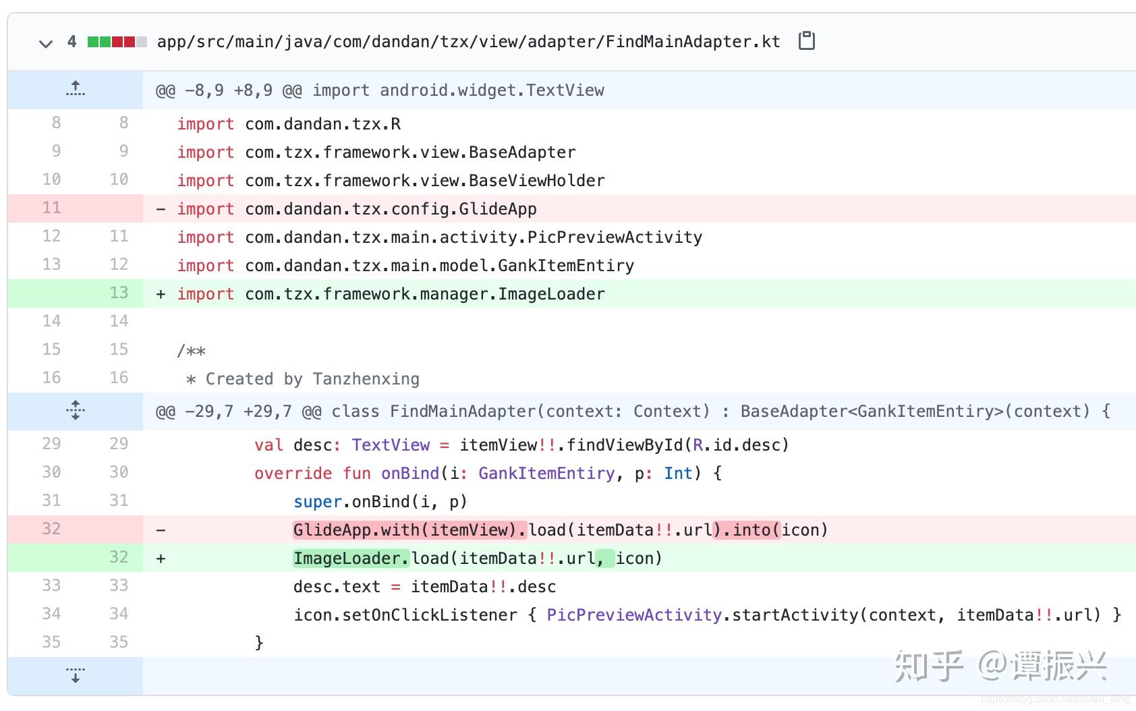Click the GankItemEntiry type in onBind signature
The image size is (1136, 711).
[x=546, y=474]
